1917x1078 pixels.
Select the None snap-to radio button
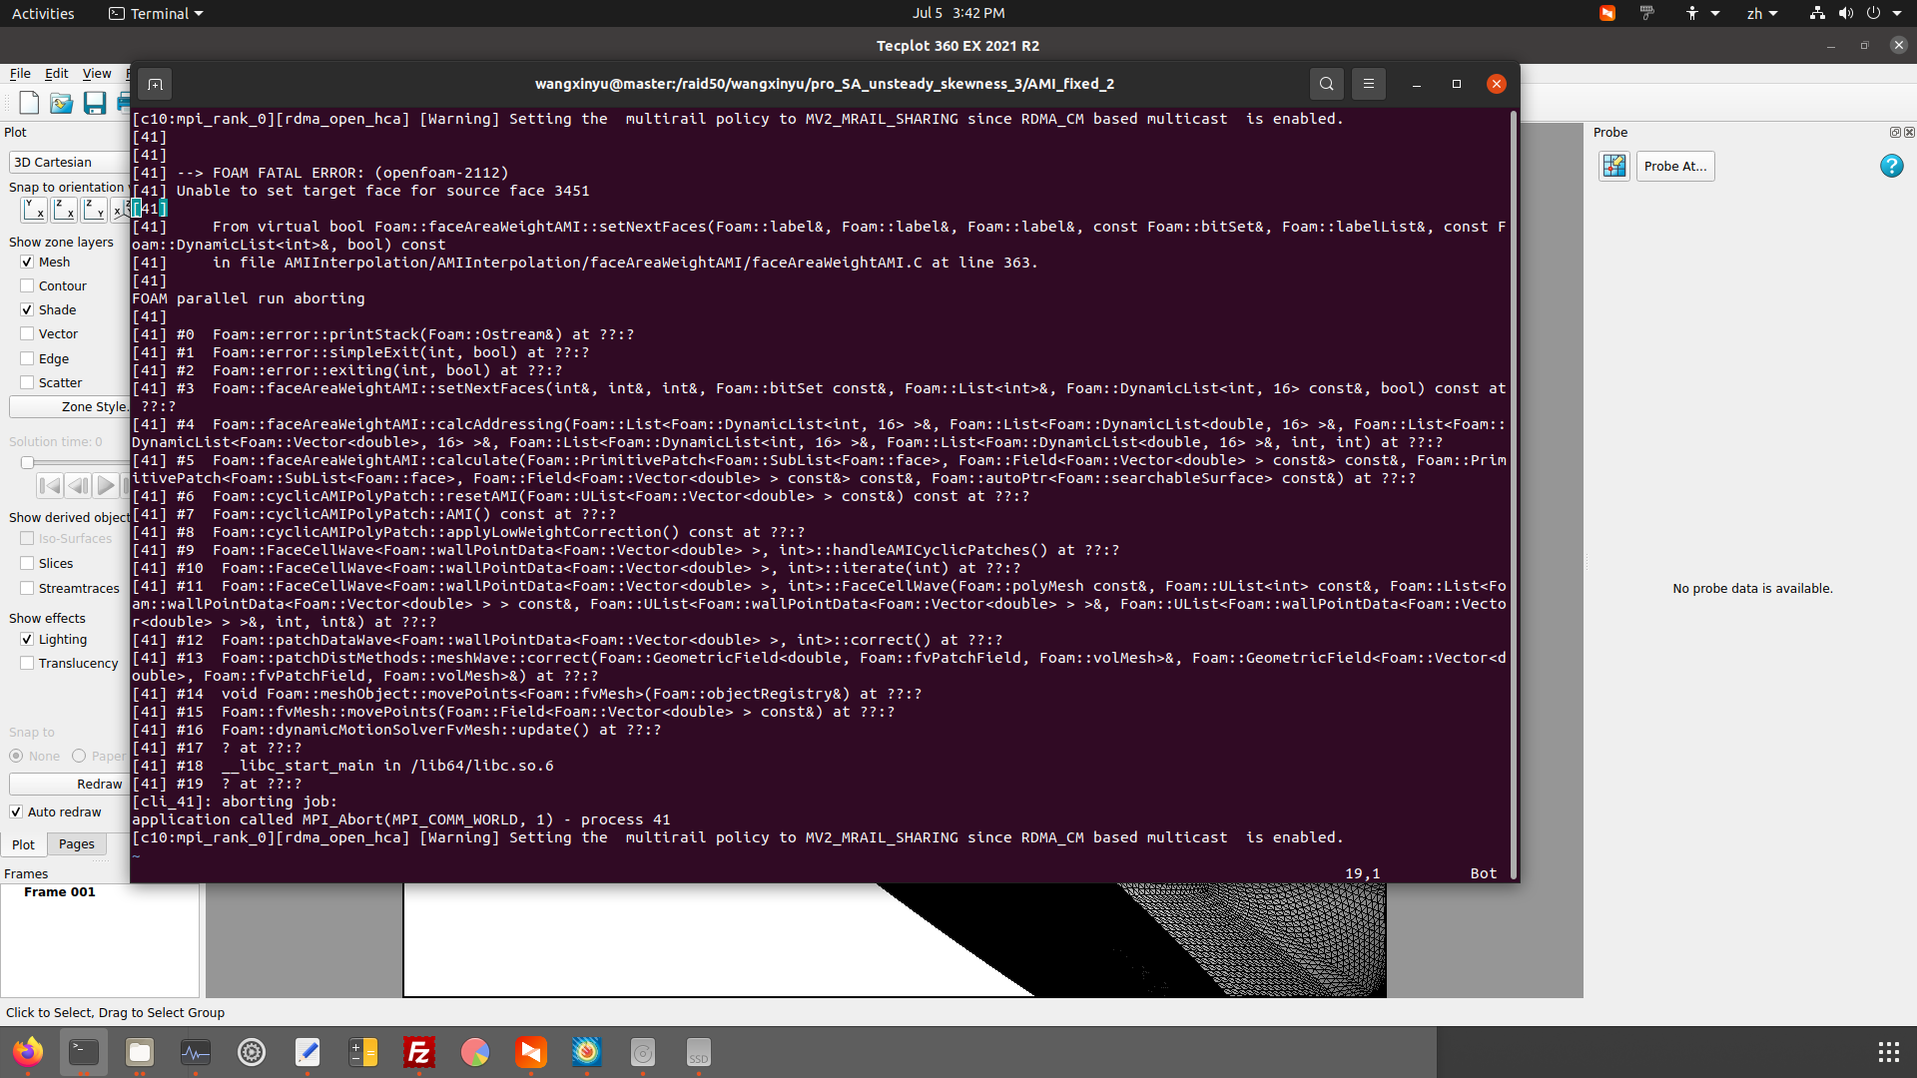click(16, 756)
